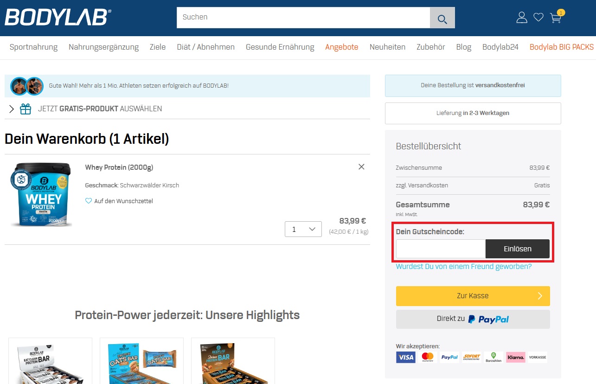Click the Barzahlen payment icon
Image resolution: width=596 pixels, height=384 pixels.
tap(493, 357)
